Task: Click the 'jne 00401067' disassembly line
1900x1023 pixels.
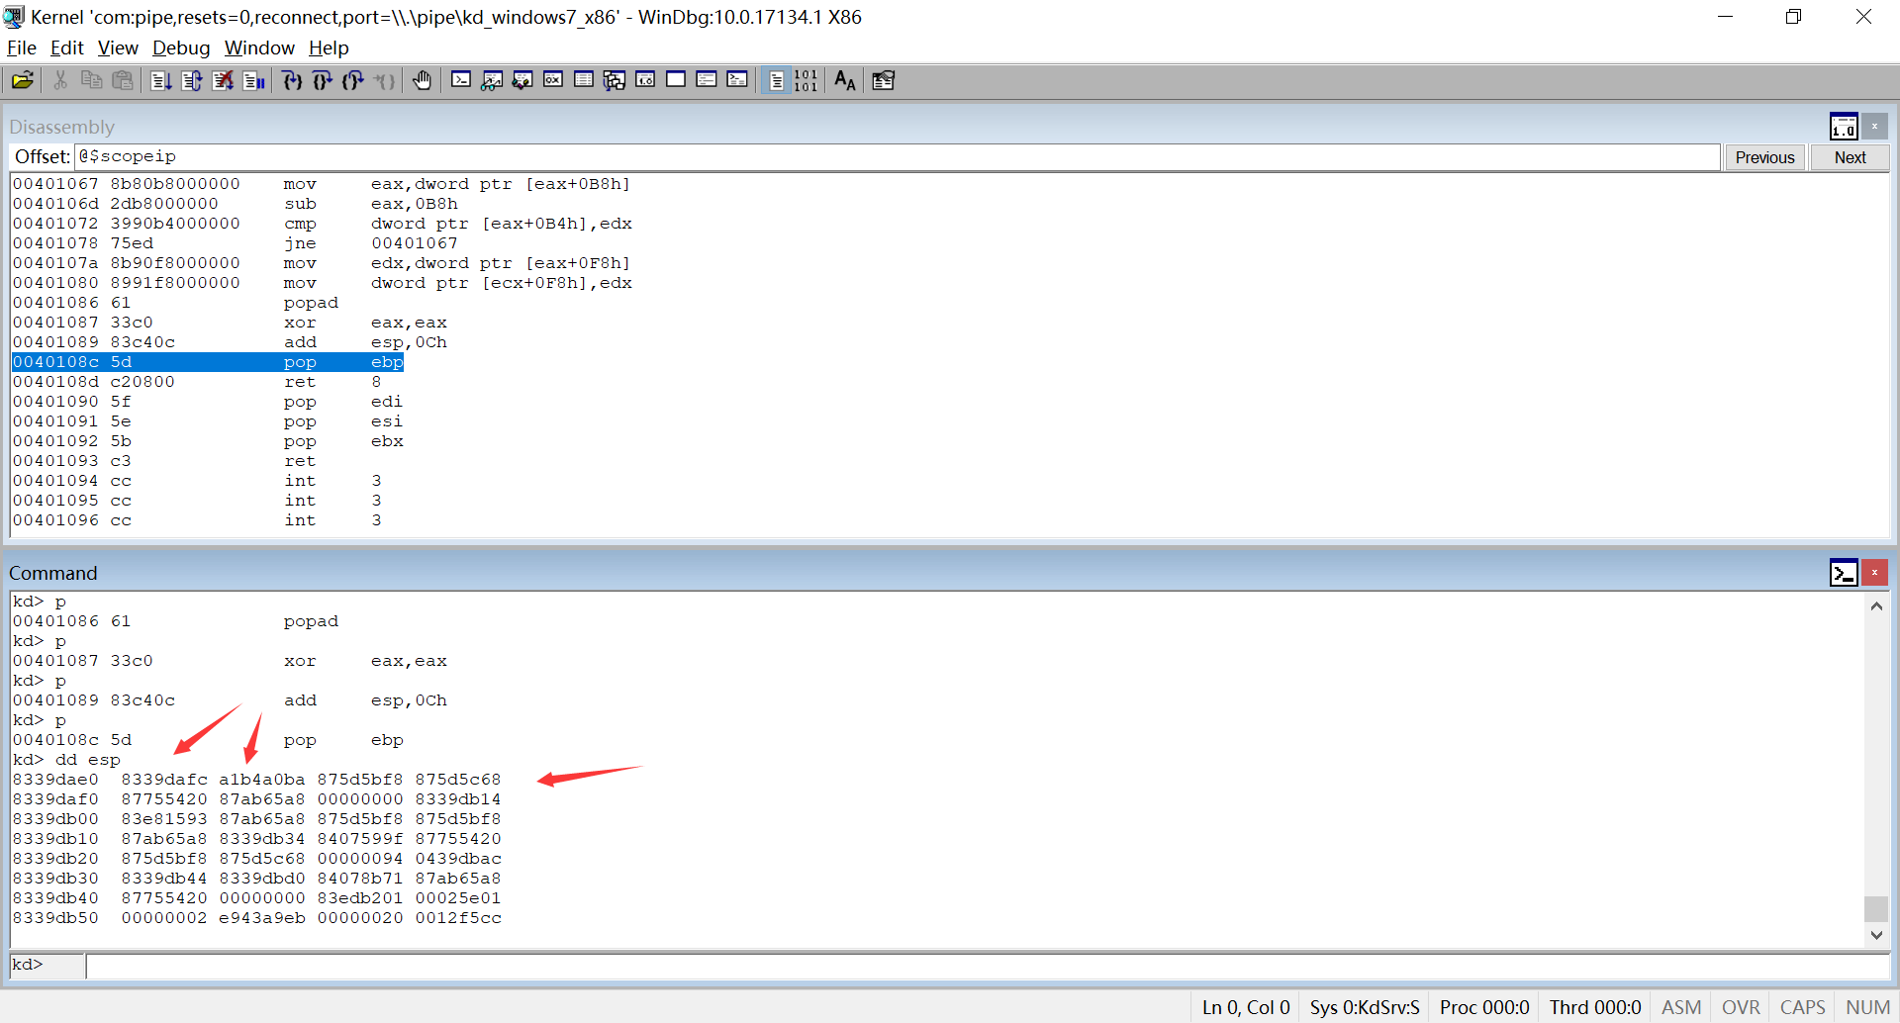Action: tap(236, 243)
